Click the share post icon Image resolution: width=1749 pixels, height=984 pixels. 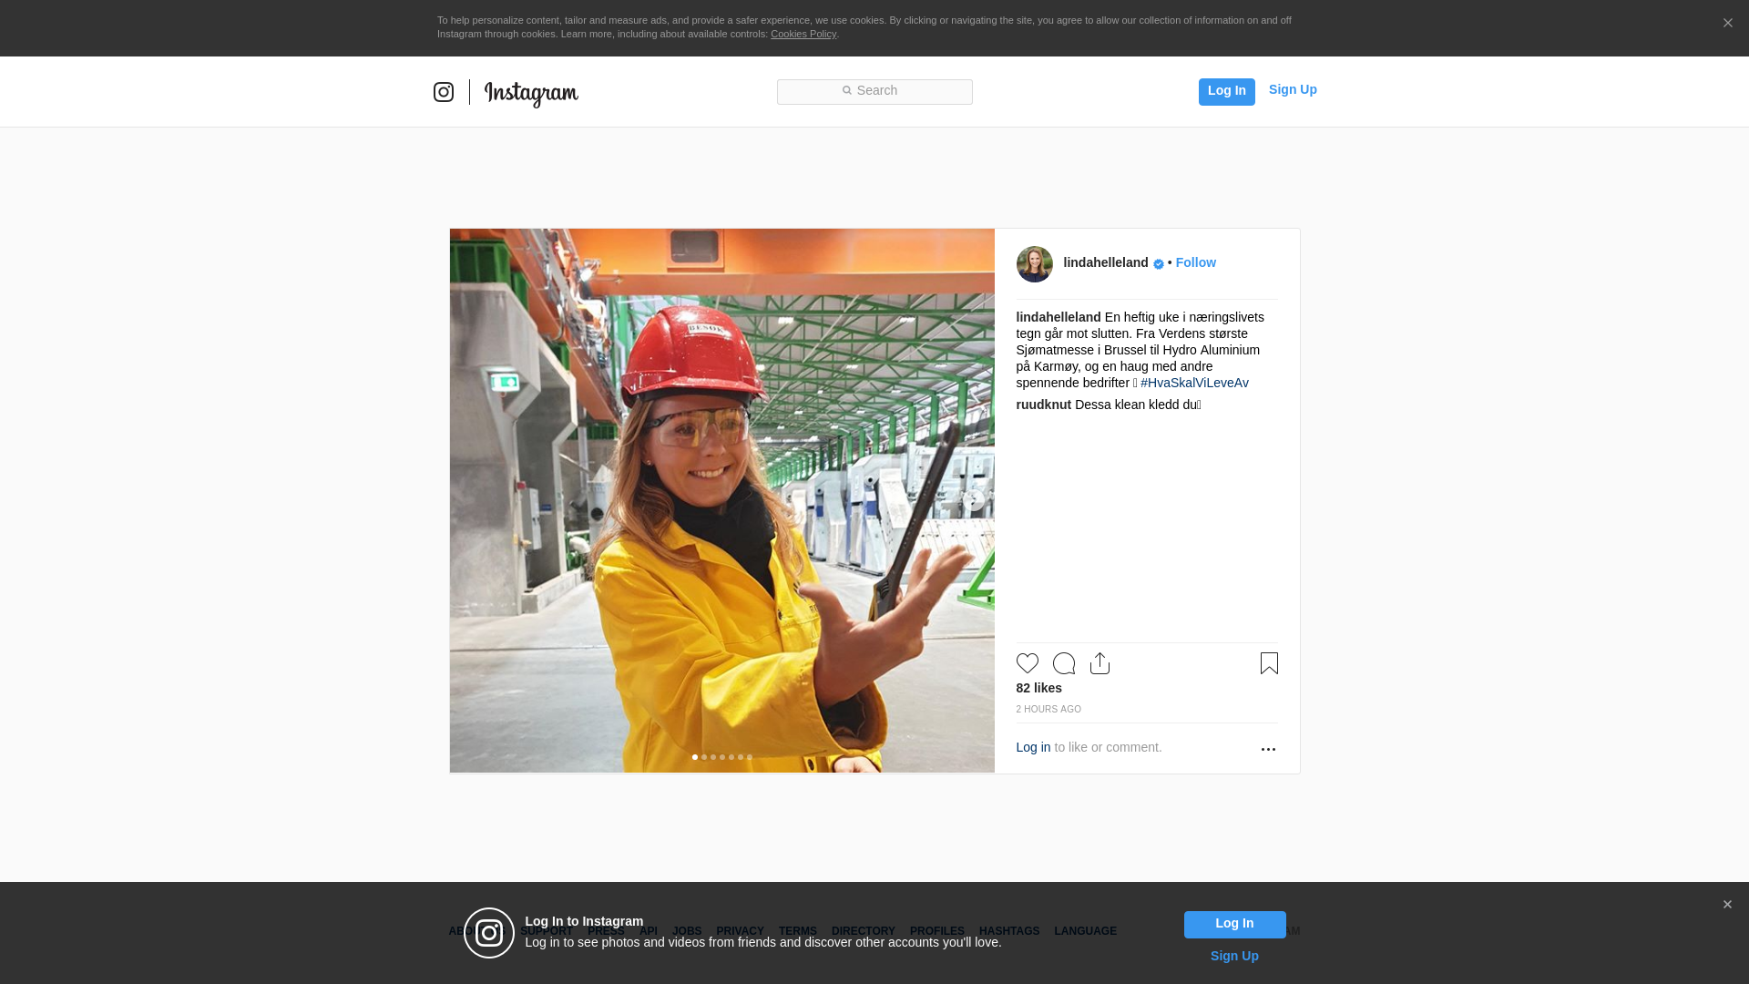click(1100, 663)
